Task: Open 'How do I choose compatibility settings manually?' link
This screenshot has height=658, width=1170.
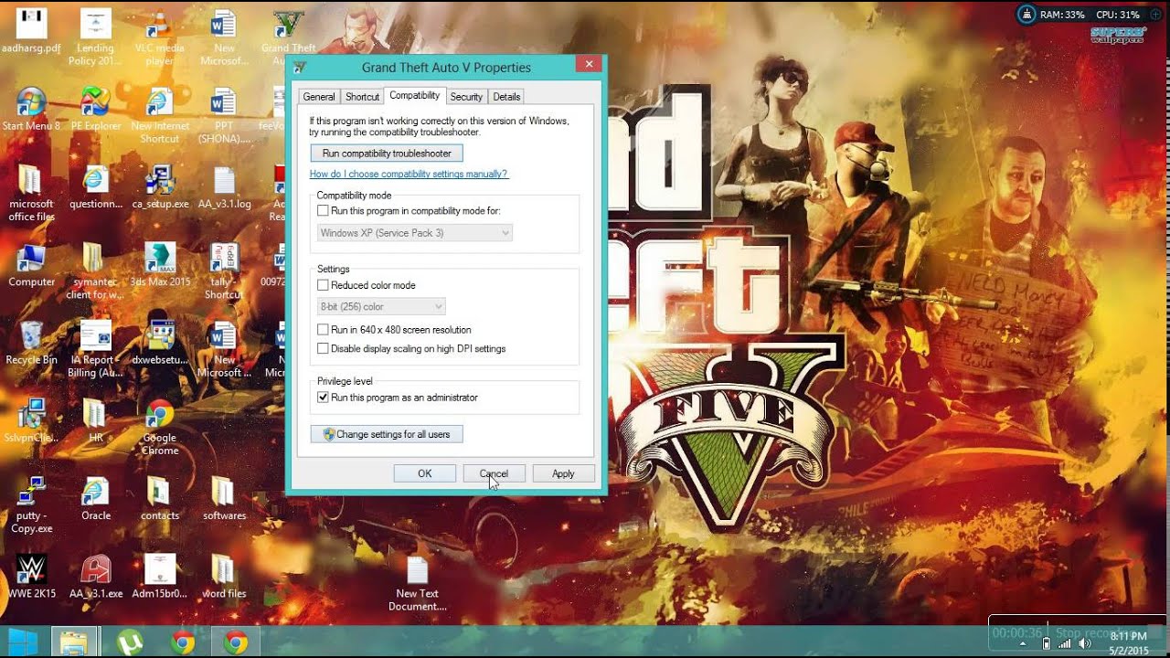Action: 409,174
